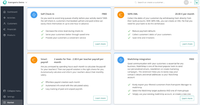Image resolution: width=200 pixels, height=105 pixels.
Task: Click the FREE label on Self Check-In
Action: 104,14
